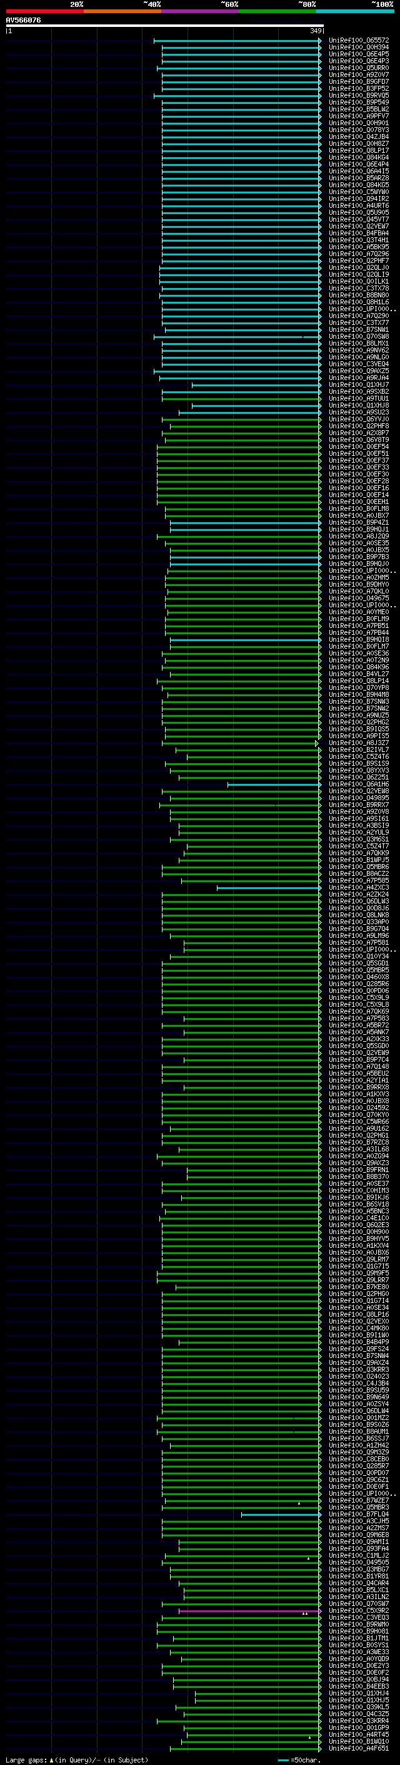Image resolution: width=400 pixels, height=1765 pixels.
Task: Open hit UniRef100_Q8LP17
Action: tap(359, 152)
